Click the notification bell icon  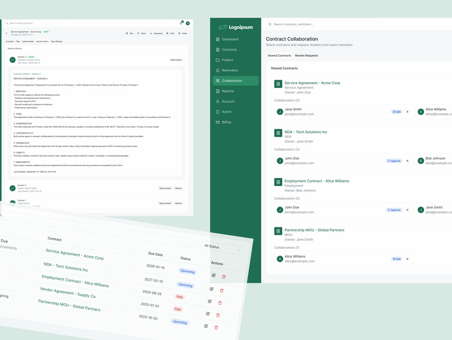tap(181, 23)
